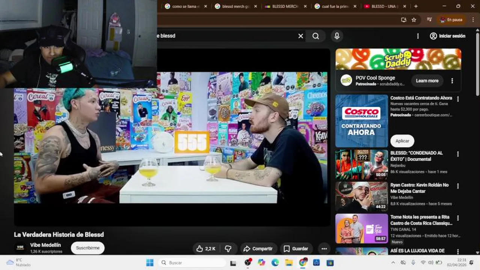This screenshot has width=480, height=270.
Task: Close the BLESSD - UNA YouTube tab
Action: pyautogui.click(x=405, y=6)
